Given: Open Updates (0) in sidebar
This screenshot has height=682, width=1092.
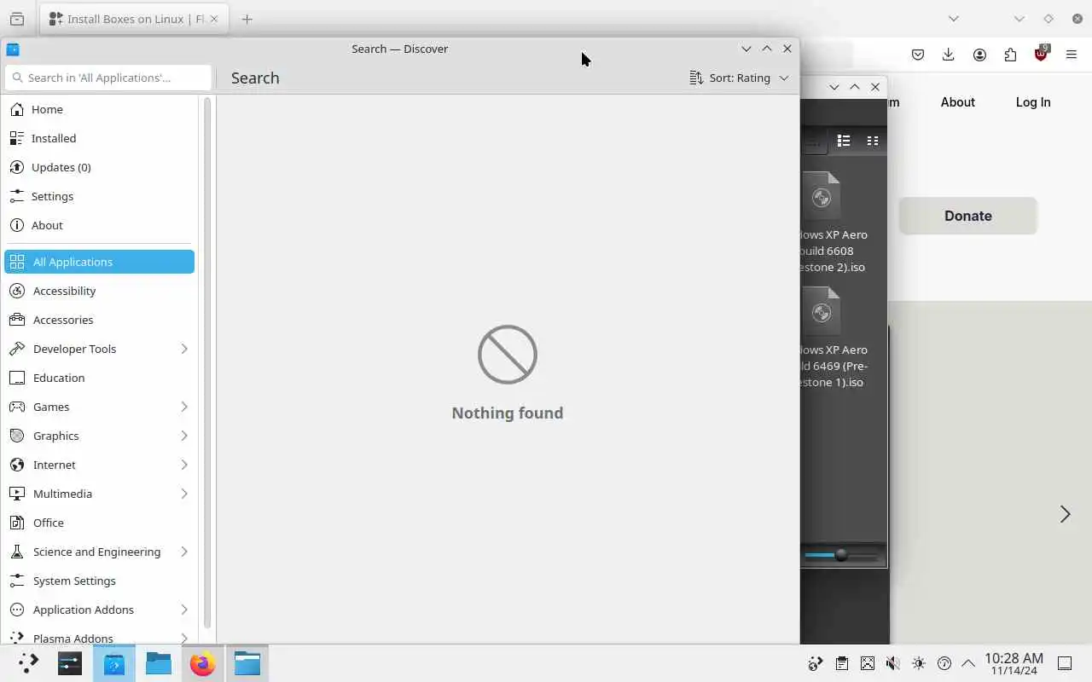Looking at the screenshot, I should click(100, 167).
